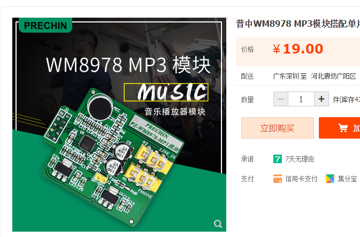This screenshot has height=237, width=360.
Task: Click the PRECHIN brand badge
Action: [x=45, y=25]
